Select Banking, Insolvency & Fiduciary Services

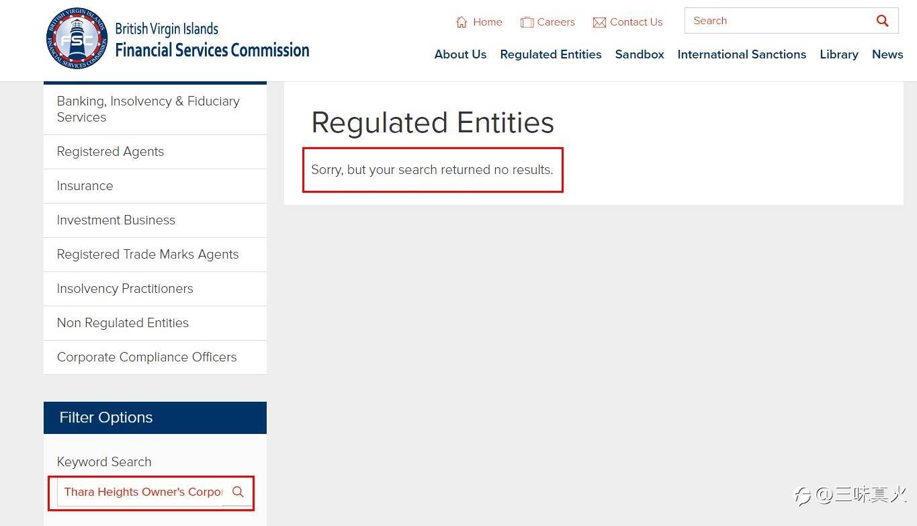[155, 109]
